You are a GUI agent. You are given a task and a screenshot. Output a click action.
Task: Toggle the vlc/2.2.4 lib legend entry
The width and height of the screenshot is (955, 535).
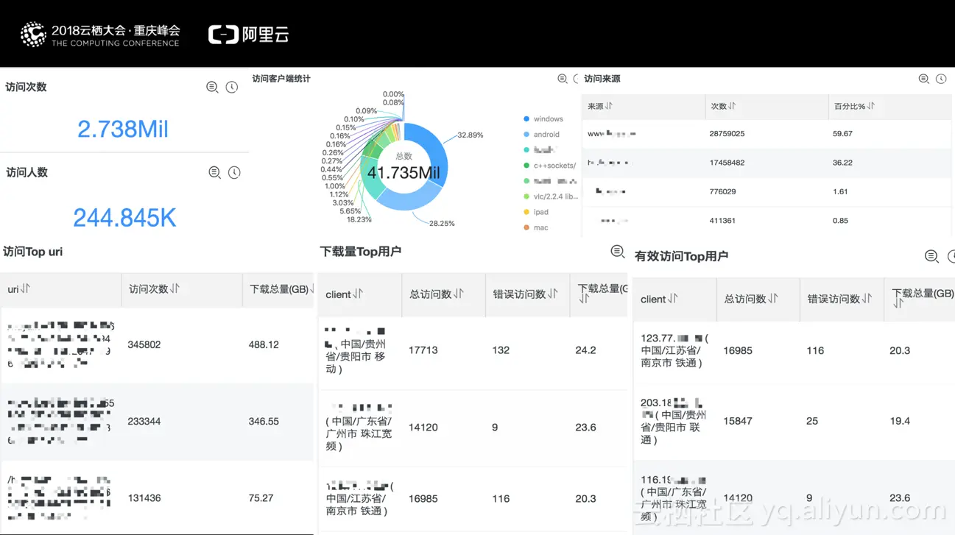551,196
